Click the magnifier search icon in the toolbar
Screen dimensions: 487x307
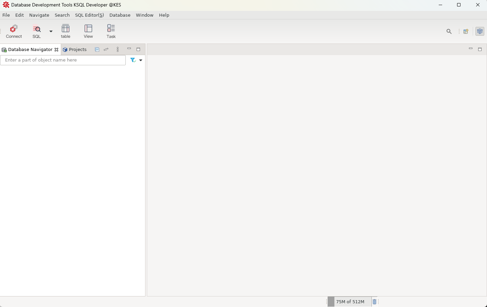click(449, 31)
